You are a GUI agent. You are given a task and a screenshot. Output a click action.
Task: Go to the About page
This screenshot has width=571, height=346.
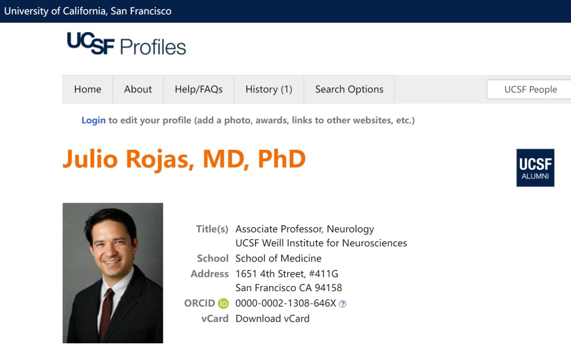point(138,89)
